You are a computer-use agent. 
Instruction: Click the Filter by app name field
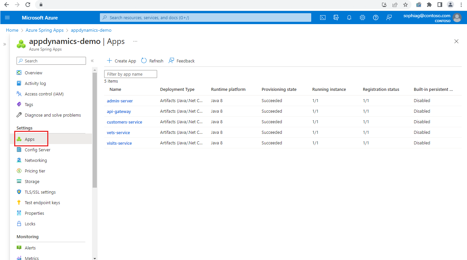131,74
